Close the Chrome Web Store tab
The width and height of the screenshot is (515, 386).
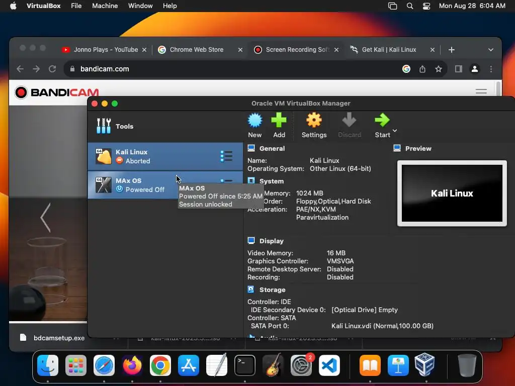(240, 50)
